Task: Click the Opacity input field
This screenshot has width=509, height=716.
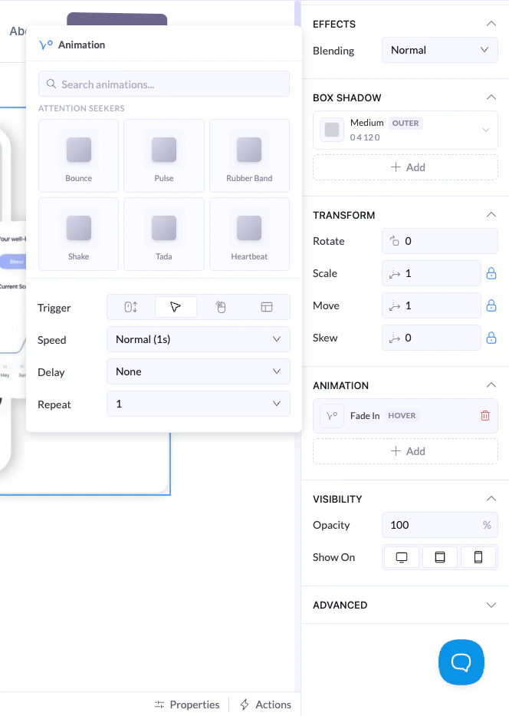Action: [x=440, y=525]
